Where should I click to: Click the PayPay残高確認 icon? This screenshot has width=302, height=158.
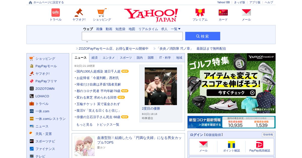click(x=259, y=144)
